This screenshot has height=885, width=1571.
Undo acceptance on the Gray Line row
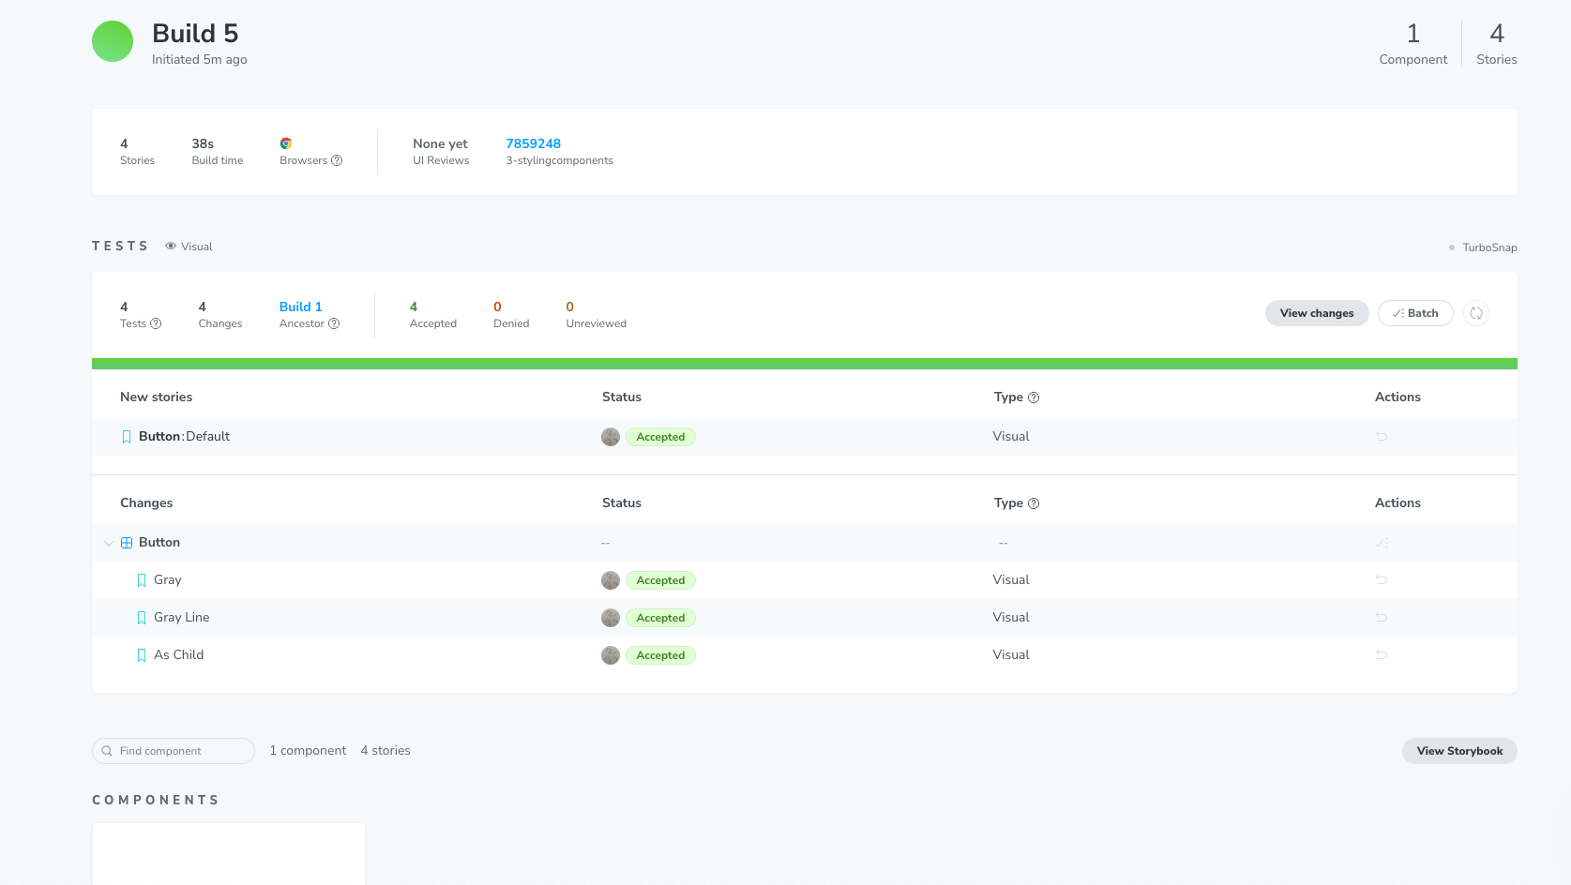pos(1382,618)
